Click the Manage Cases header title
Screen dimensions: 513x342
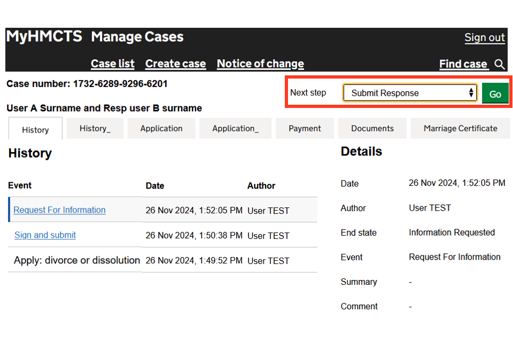(137, 37)
